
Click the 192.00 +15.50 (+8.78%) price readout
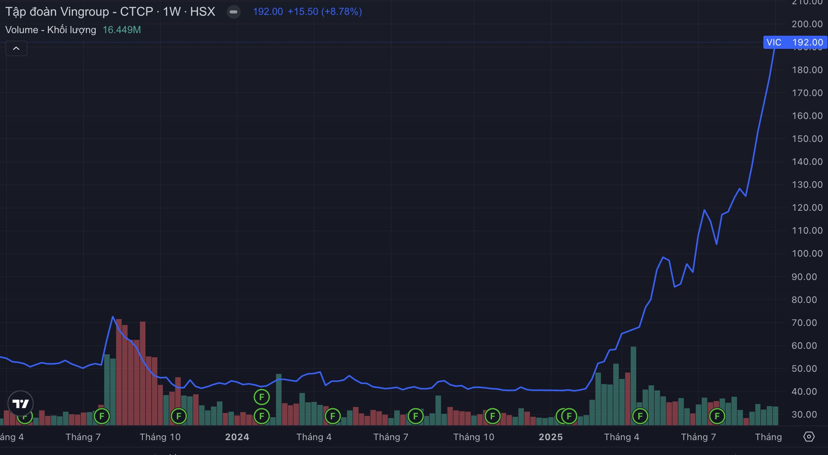click(x=307, y=11)
